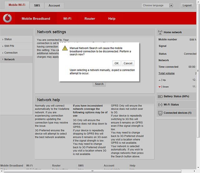Click the Home network antenna icon
200x173 pixels.
(x=160, y=32)
